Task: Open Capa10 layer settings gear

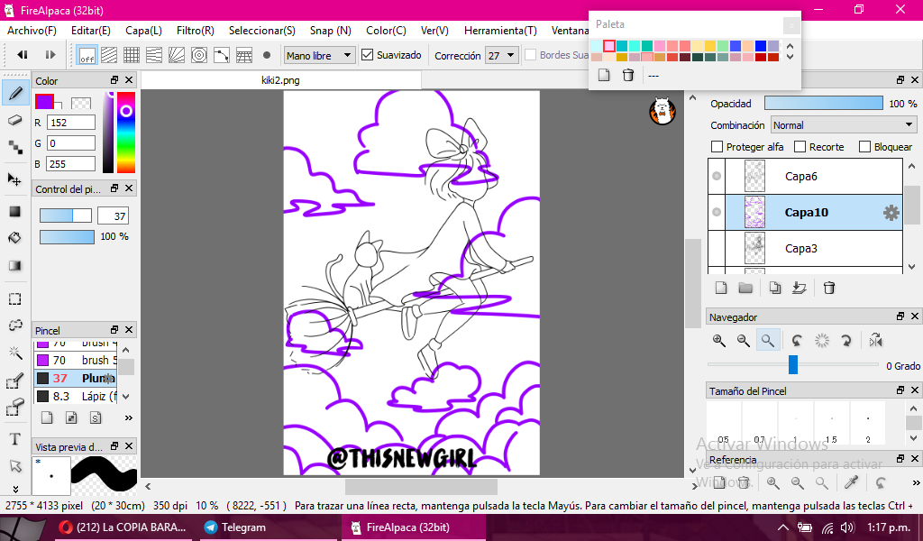Action: 891,213
